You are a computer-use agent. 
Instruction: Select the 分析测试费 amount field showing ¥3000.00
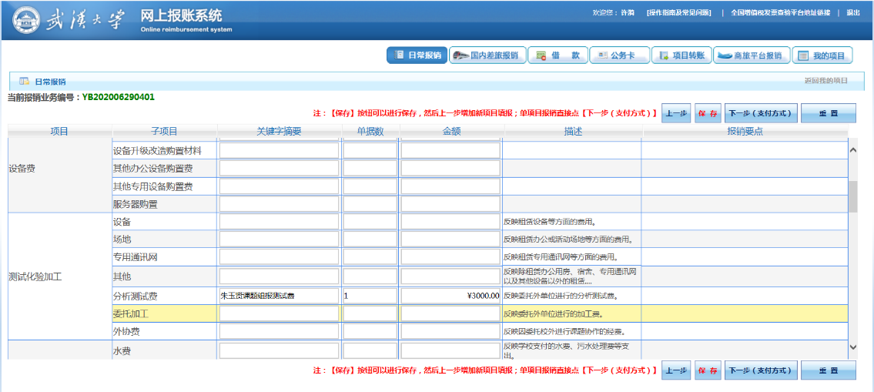[451, 296]
